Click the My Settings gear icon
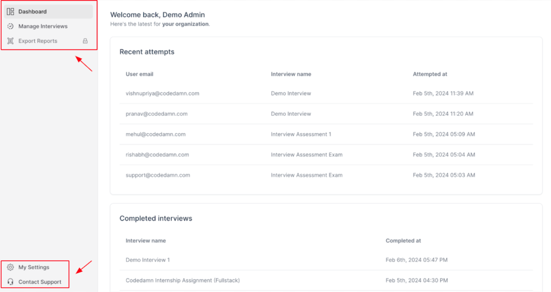Image resolution: width=551 pixels, height=292 pixels. click(x=11, y=267)
